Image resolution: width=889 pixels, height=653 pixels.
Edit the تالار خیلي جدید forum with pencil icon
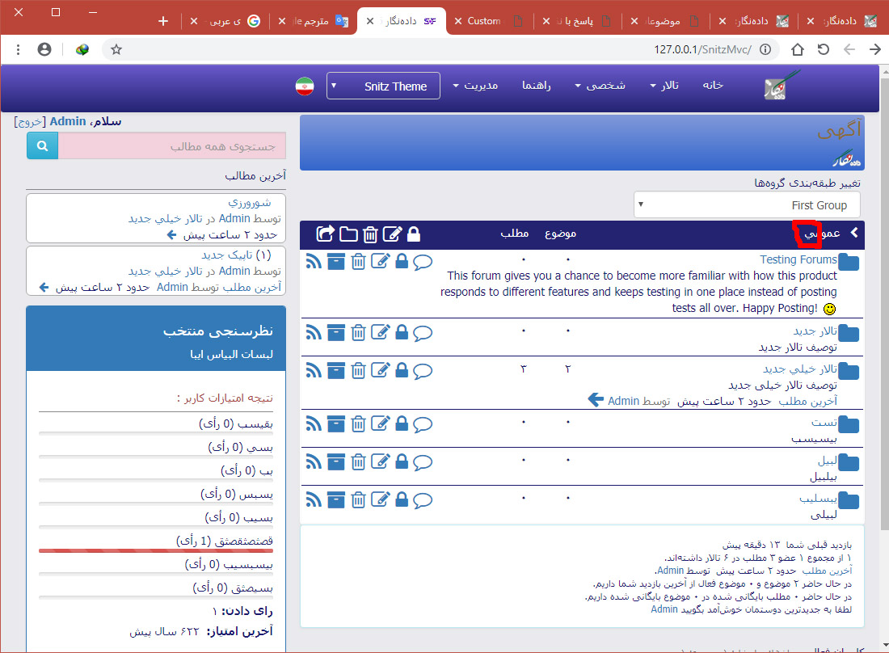pyautogui.click(x=380, y=371)
